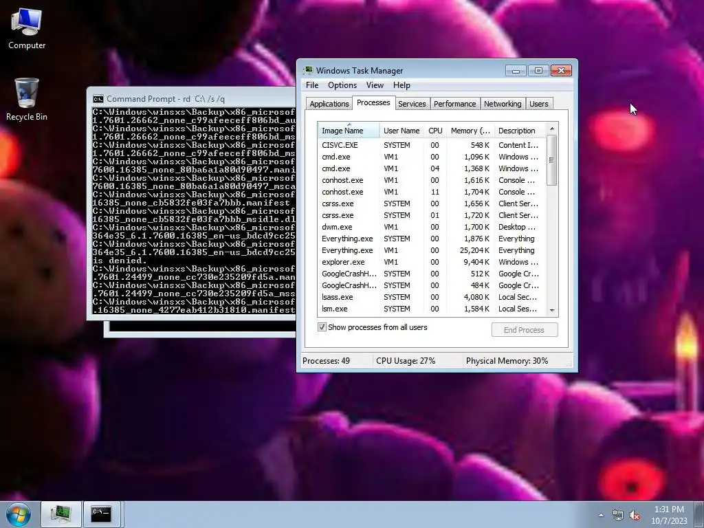Switch to the Applications tab

[x=329, y=104]
